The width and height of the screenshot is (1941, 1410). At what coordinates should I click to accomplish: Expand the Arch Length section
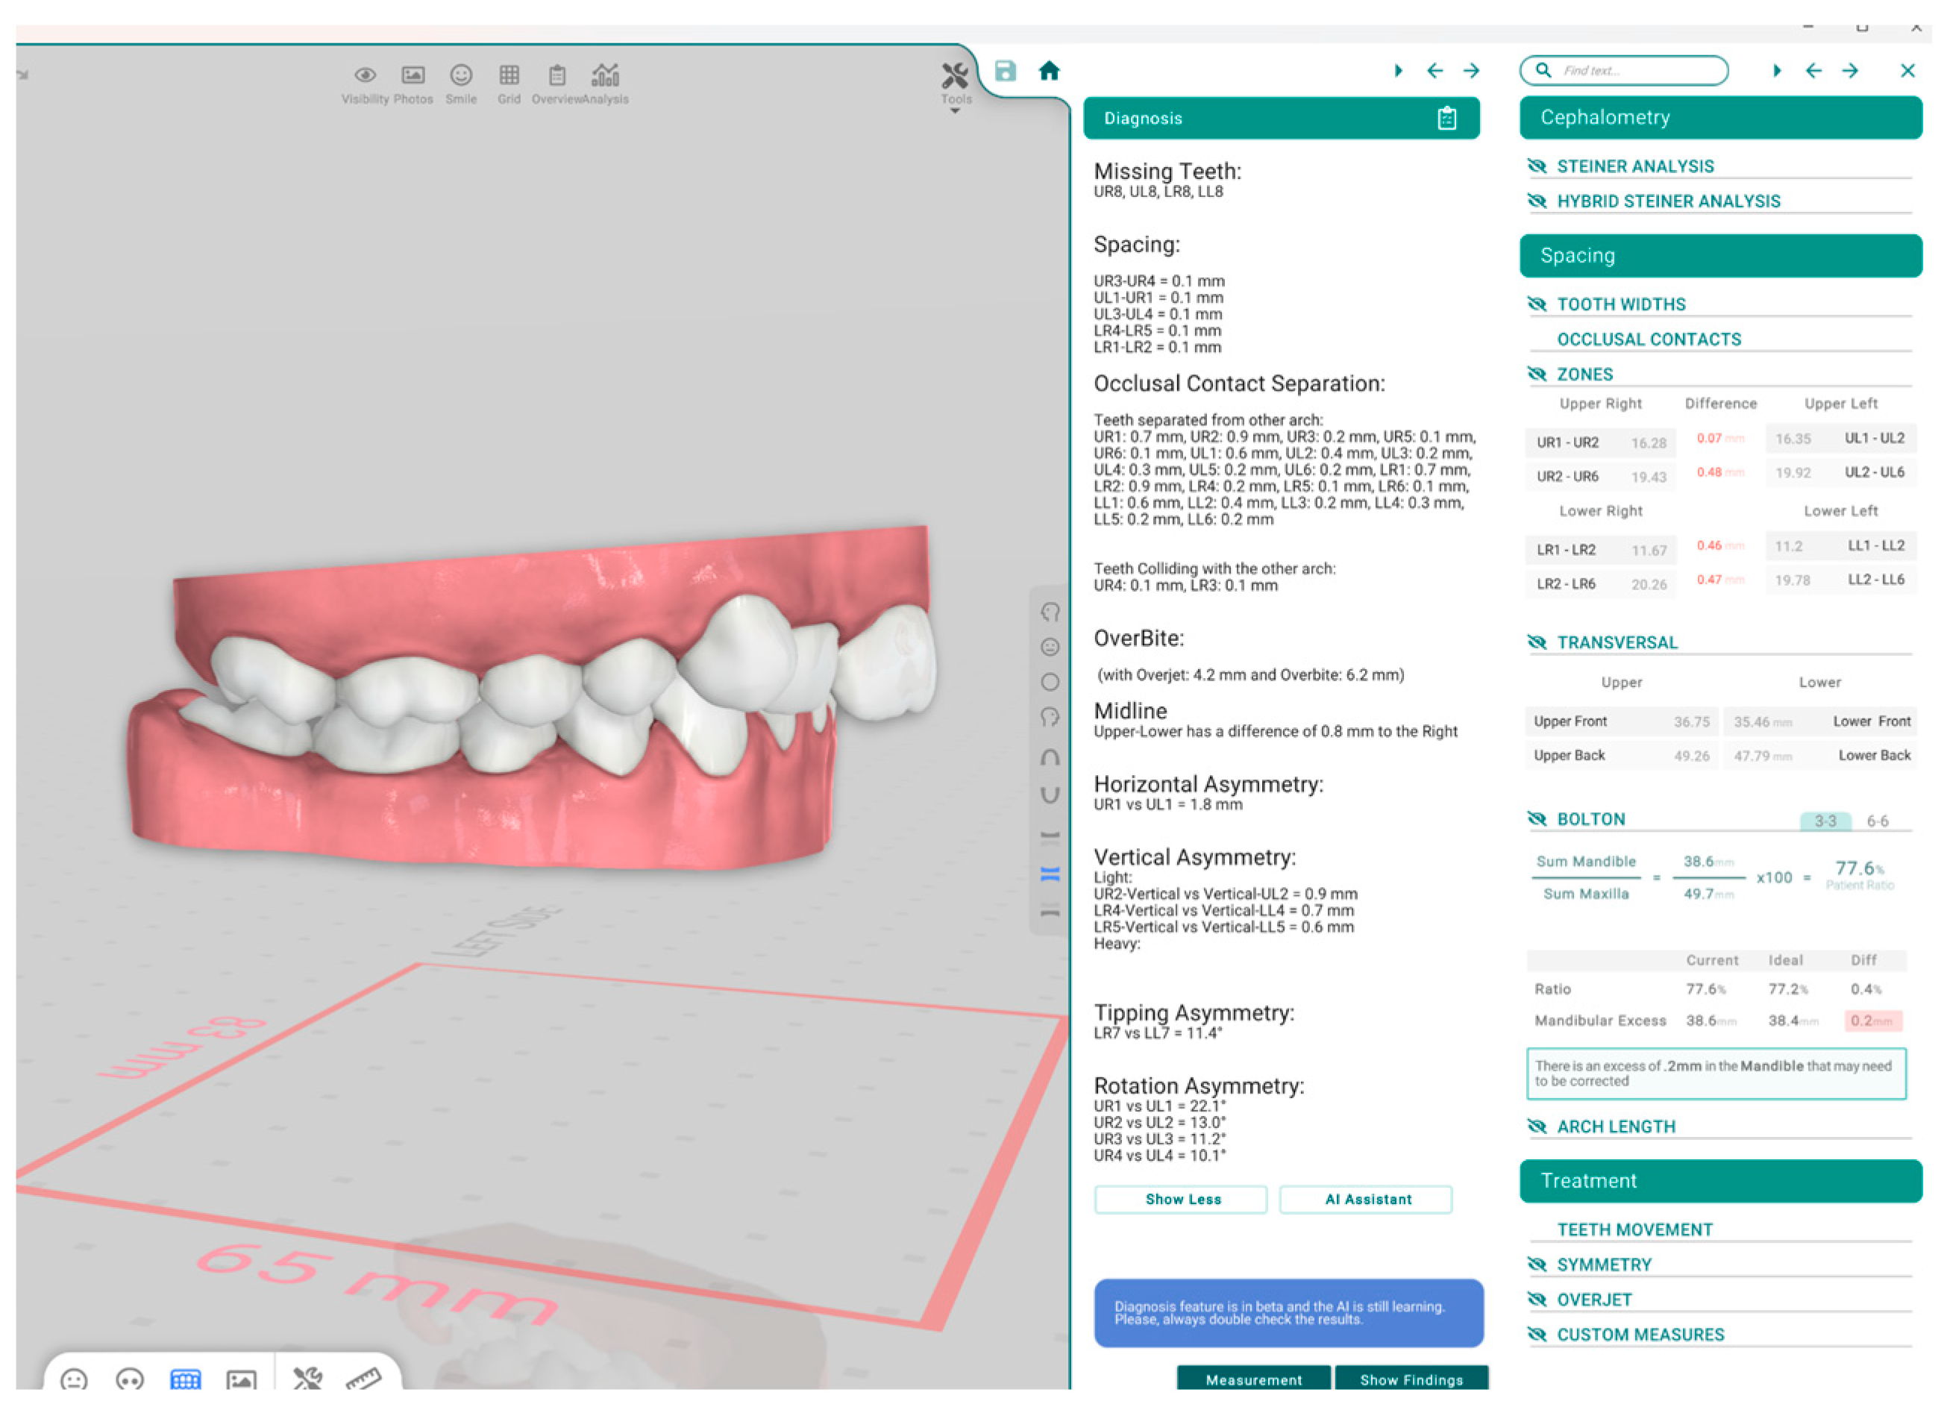point(1616,1127)
